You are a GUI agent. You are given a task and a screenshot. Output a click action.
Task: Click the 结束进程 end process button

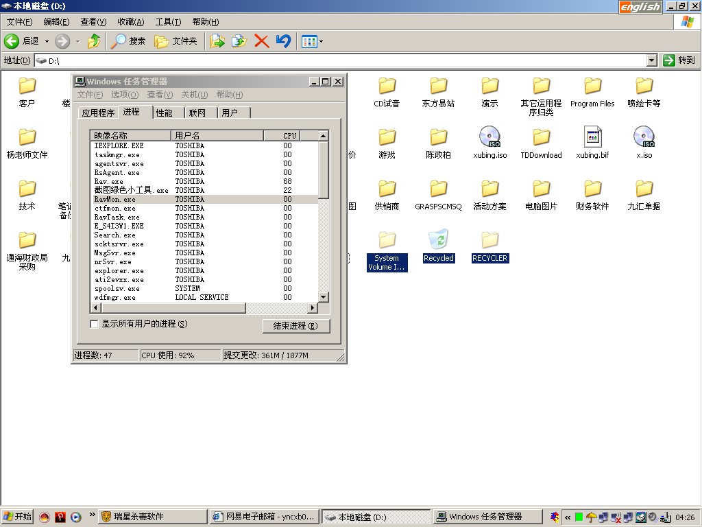295,326
